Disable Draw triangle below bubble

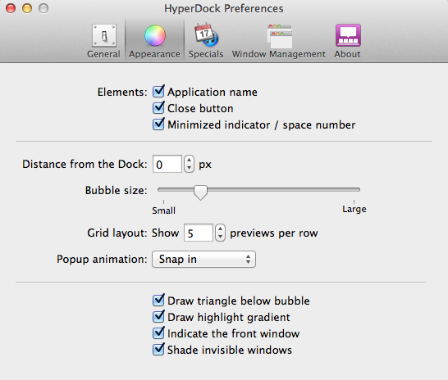click(x=158, y=301)
